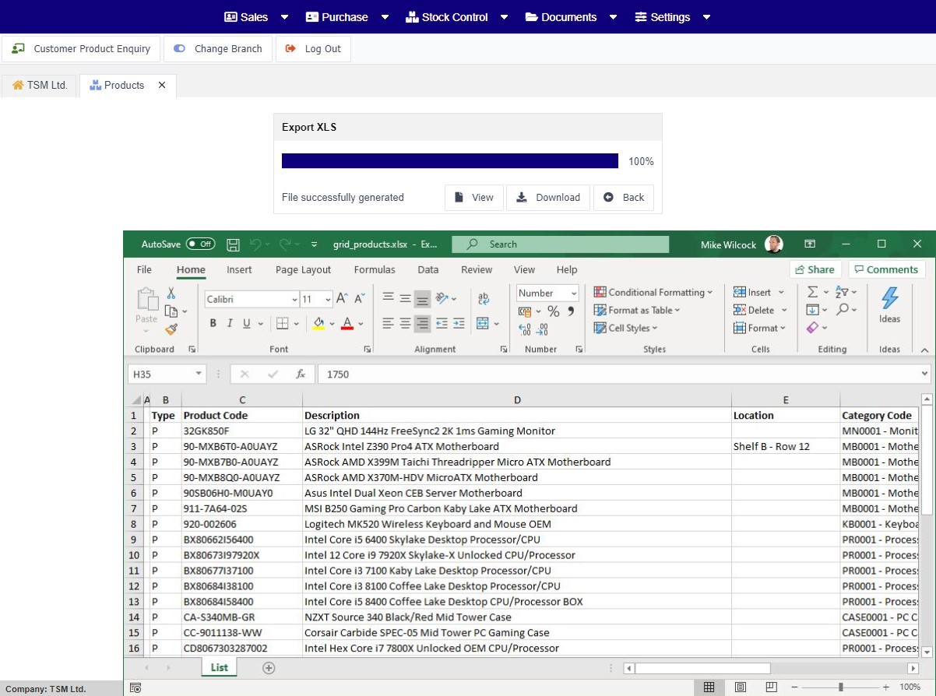936x696 pixels.
Task: Open the Cell Styles dropdown
Action: tap(627, 329)
